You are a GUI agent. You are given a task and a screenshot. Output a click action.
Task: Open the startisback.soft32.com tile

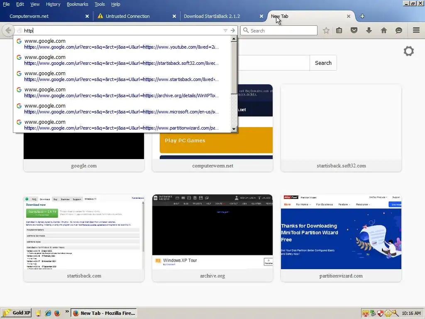341,128
